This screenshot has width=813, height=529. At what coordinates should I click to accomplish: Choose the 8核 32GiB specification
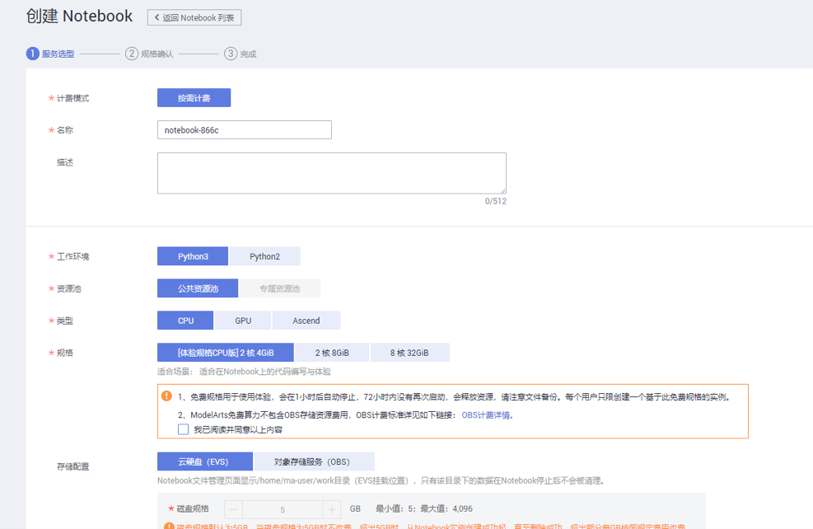pyautogui.click(x=409, y=352)
